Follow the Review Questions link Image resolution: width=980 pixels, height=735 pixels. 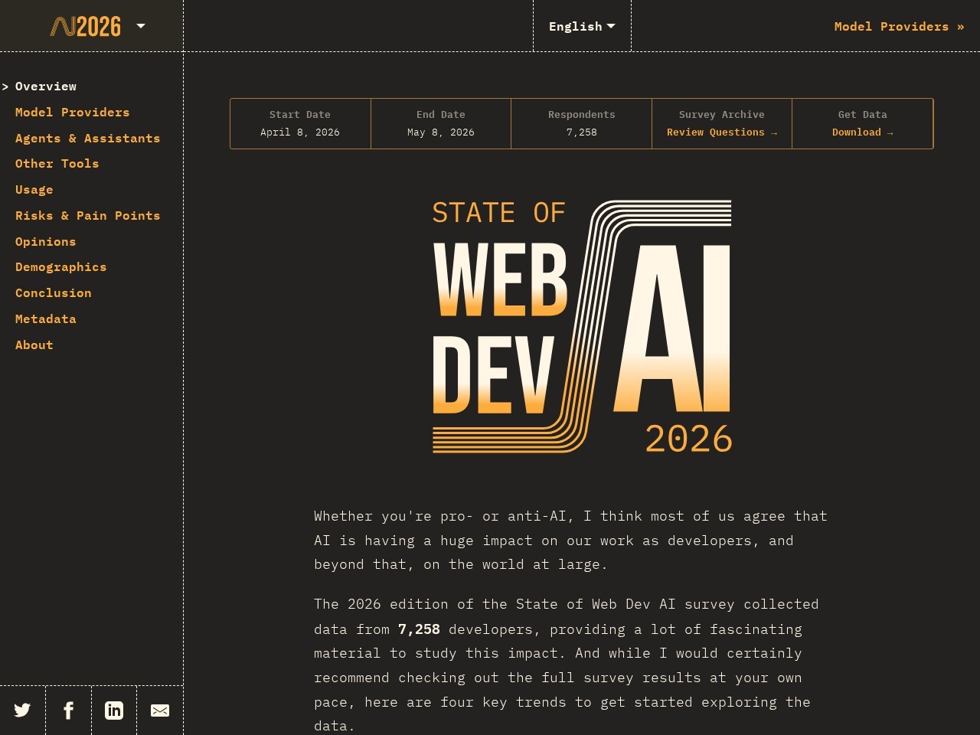coord(721,132)
